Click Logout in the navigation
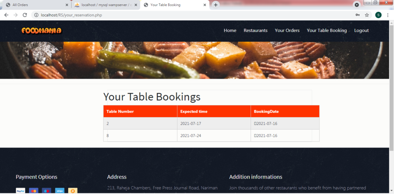Image resolution: width=394 pixels, height=194 pixels. pos(361,30)
